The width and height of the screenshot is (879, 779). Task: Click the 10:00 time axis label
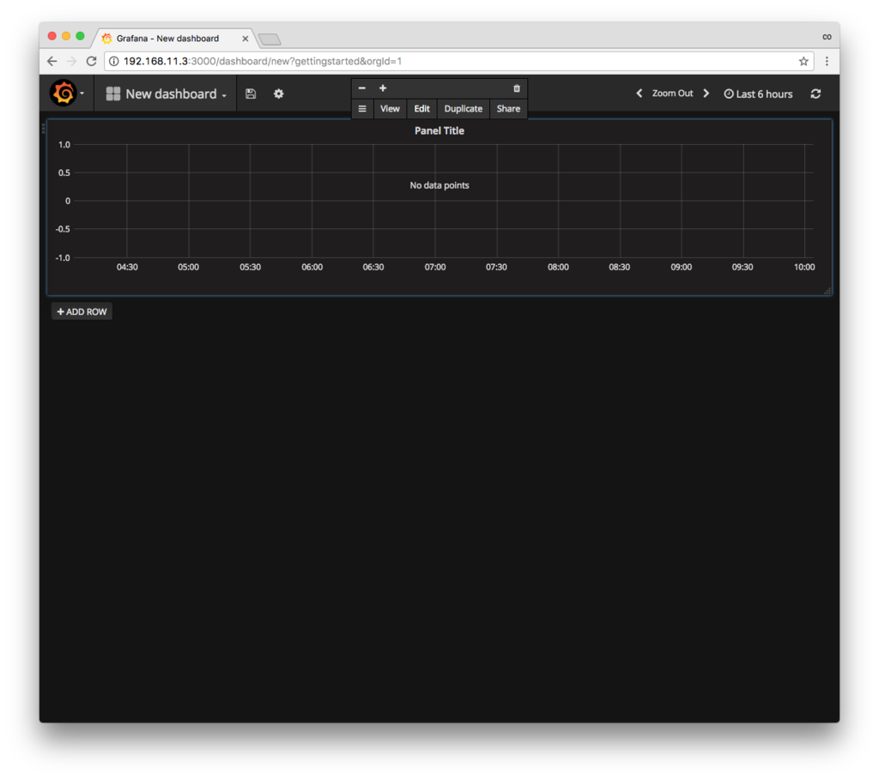click(803, 268)
